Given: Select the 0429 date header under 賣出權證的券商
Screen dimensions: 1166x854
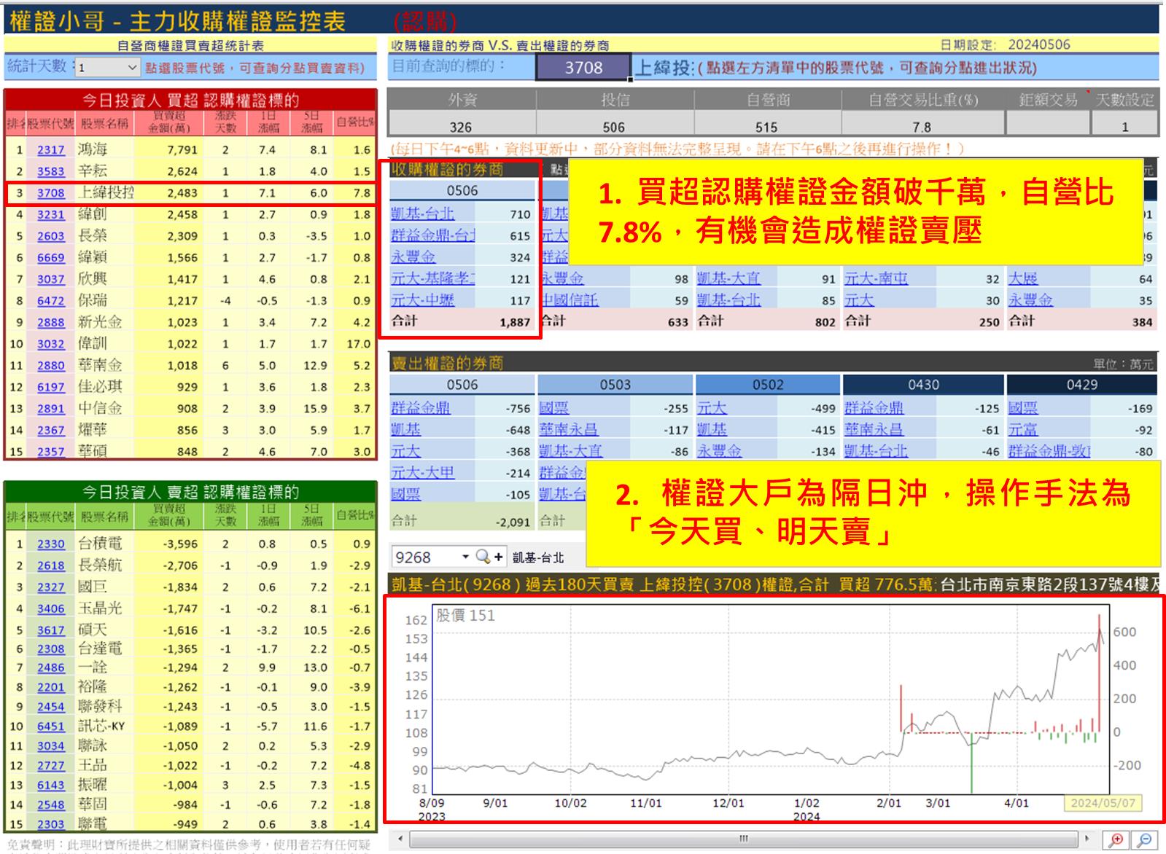Looking at the screenshot, I should click(x=1082, y=384).
